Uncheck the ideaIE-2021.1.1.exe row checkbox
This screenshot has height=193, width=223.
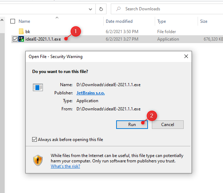(x=15, y=39)
